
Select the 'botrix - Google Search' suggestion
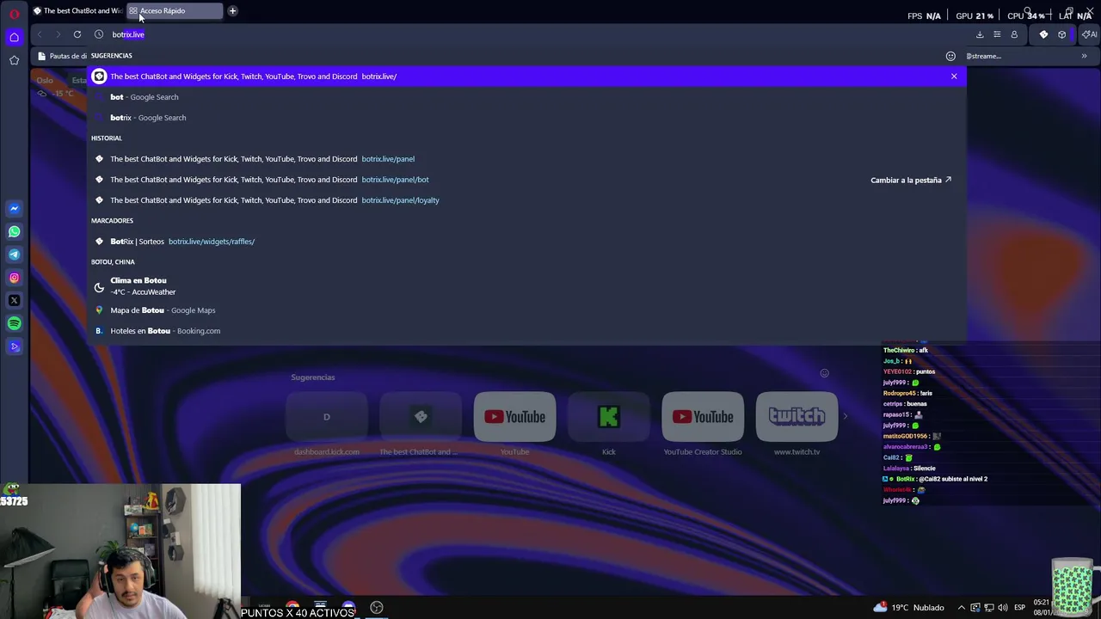[526, 118]
